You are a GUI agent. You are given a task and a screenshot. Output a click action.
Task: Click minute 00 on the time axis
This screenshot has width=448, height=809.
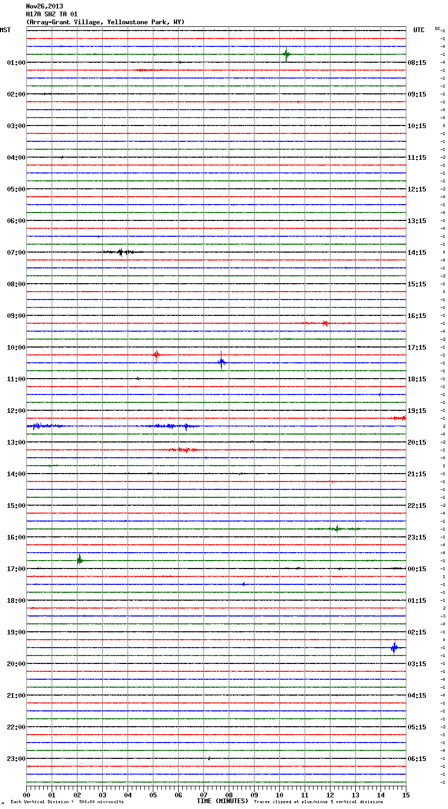tap(26, 795)
